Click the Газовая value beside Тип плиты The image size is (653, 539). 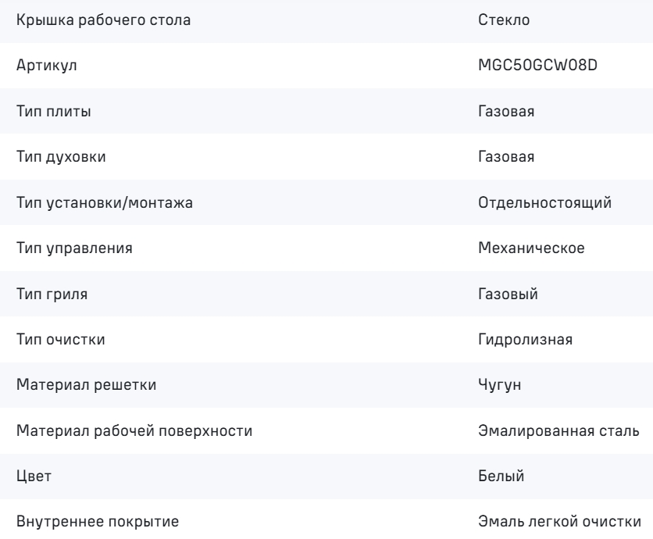click(x=506, y=112)
